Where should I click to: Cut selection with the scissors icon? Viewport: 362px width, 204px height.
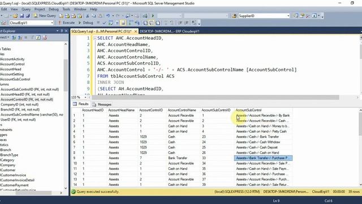point(88,16)
